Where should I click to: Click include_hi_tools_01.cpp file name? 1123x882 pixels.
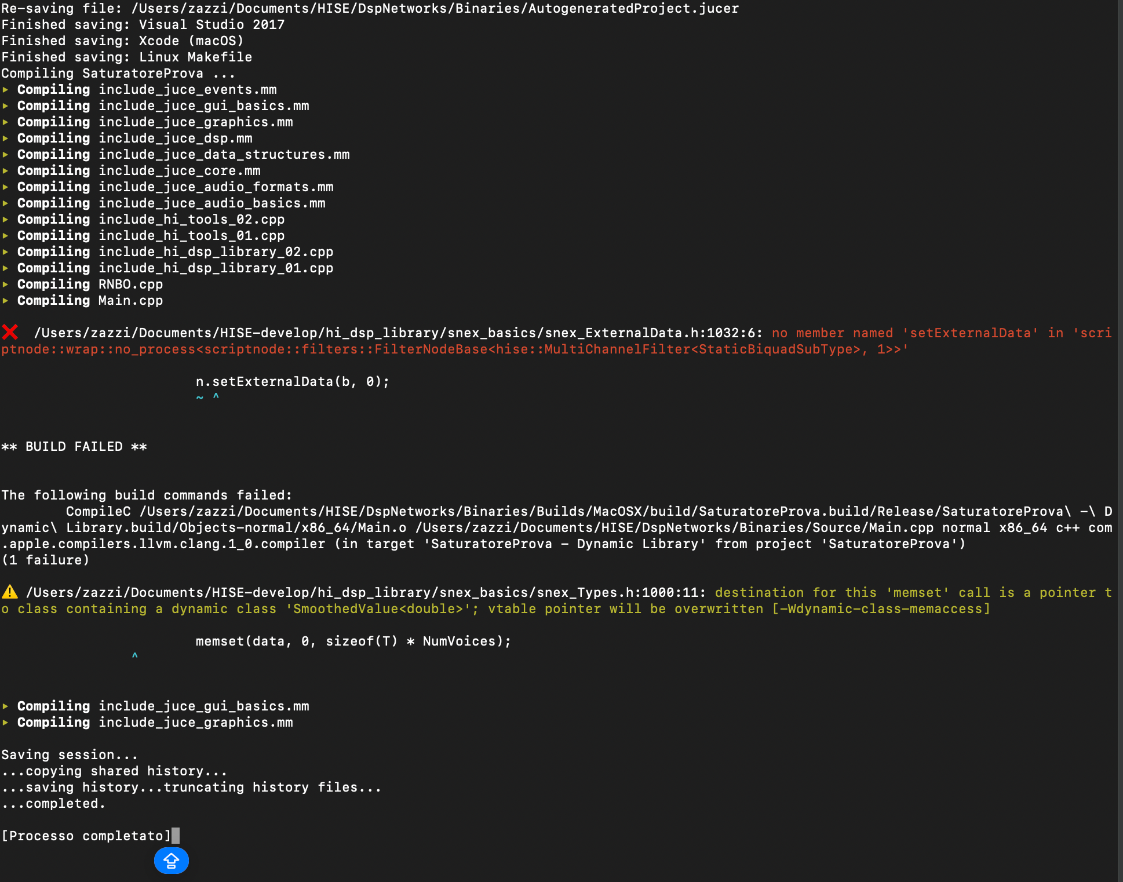pyautogui.click(x=192, y=236)
